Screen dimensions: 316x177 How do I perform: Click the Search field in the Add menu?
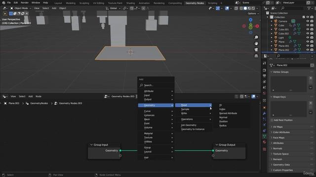coord(156,85)
